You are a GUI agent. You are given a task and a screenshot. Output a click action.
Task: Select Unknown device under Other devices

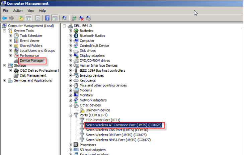[x=98, y=110]
